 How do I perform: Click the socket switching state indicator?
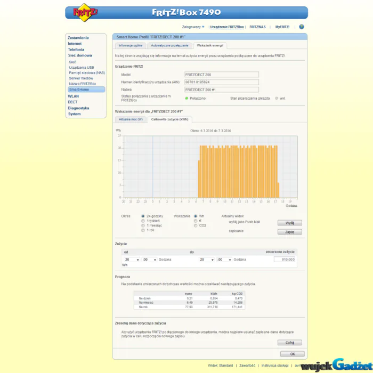277,98
